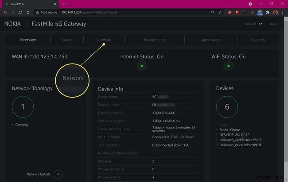288x182 pixels.
Task: Go back using browser back arrow
Action: pyautogui.click(x=5, y=12)
